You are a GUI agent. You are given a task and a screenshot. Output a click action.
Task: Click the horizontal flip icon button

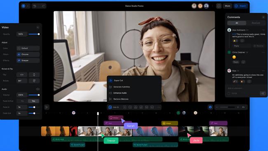pyautogui.click(x=22, y=74)
